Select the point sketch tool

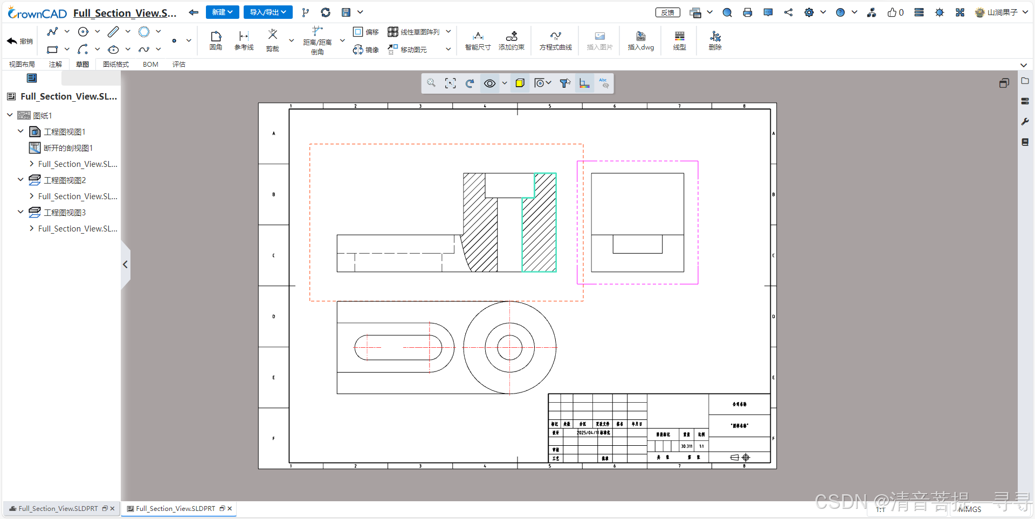[x=174, y=40]
